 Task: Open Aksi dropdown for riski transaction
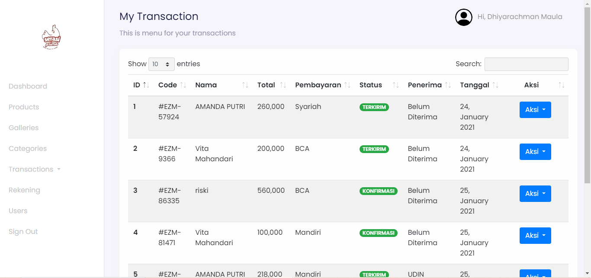click(x=535, y=194)
